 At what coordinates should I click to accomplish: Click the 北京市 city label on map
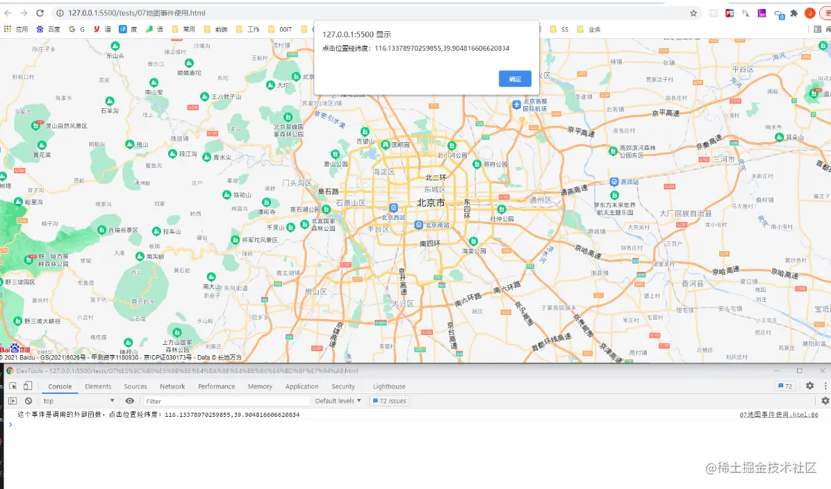431,203
